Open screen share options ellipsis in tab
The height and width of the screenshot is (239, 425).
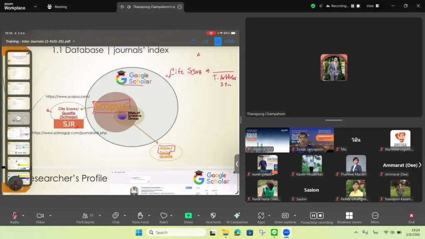(180, 7)
